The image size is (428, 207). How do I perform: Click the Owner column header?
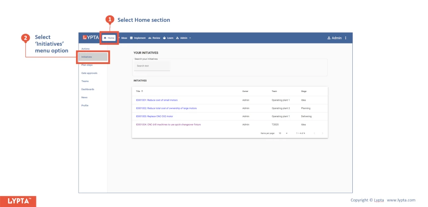[x=245, y=91]
